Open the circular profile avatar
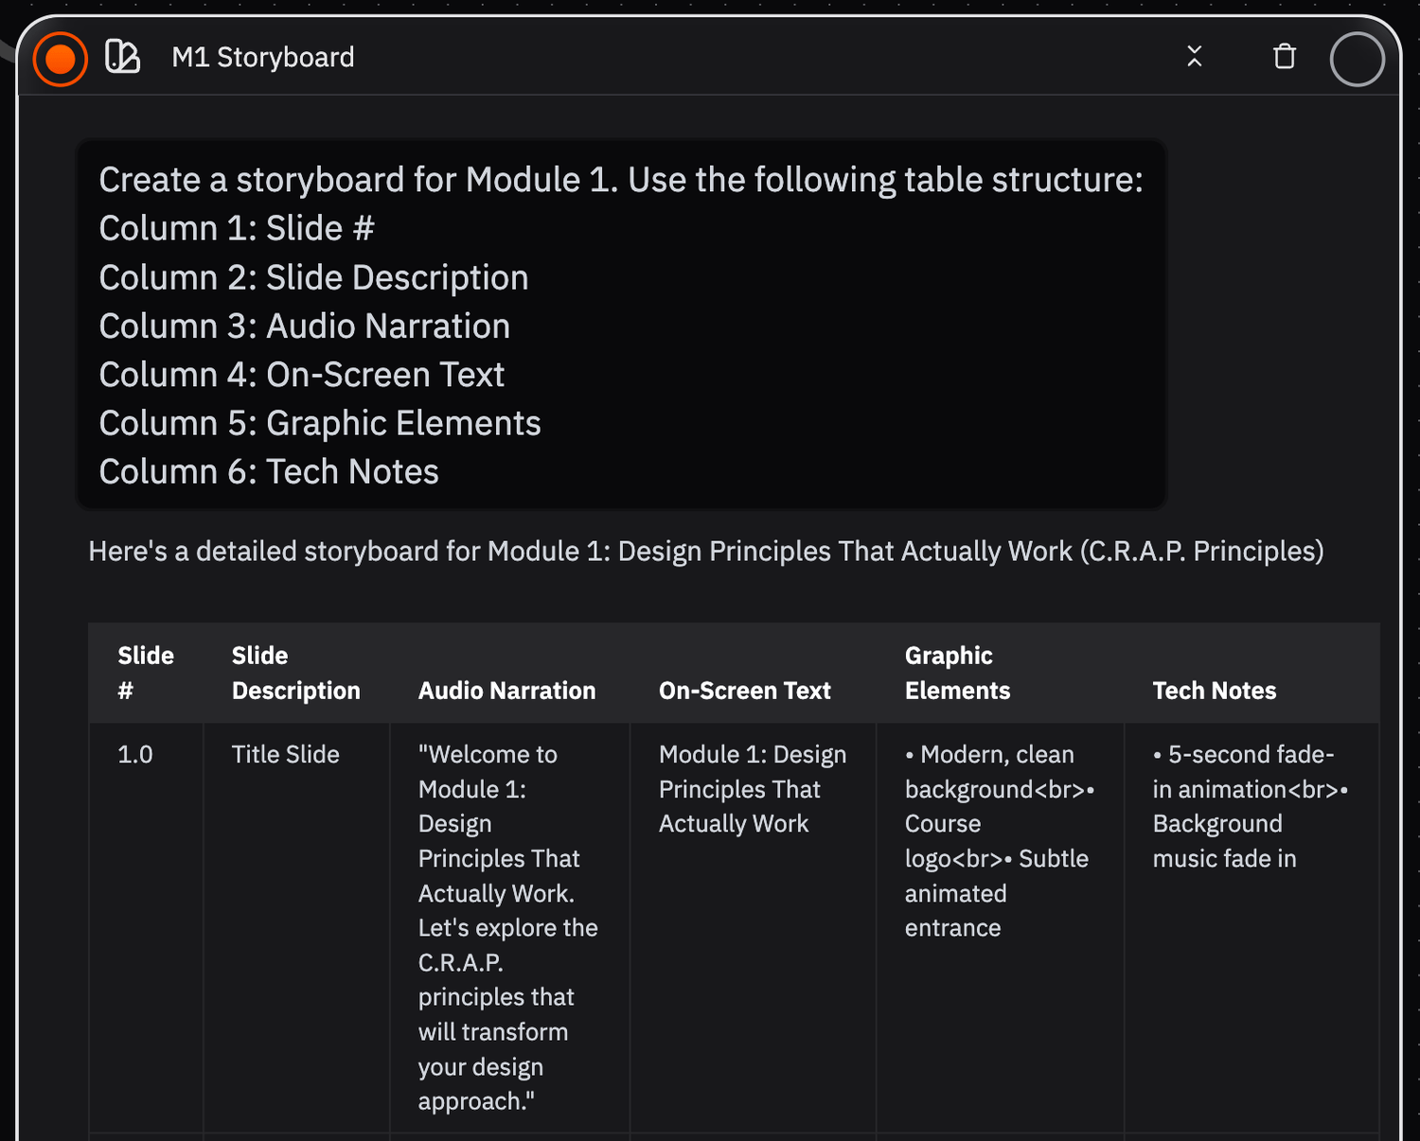This screenshot has height=1141, width=1420. coord(1357,58)
